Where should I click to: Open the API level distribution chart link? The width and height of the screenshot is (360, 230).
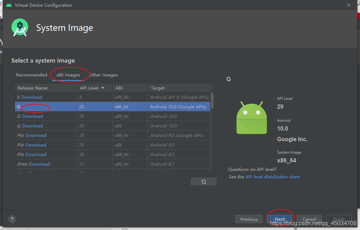tap(272, 177)
